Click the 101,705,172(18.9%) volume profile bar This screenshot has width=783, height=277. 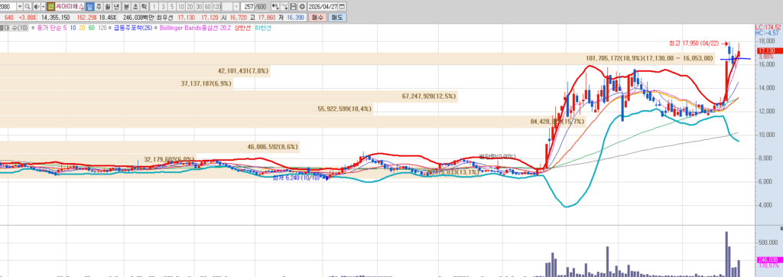pos(358,58)
